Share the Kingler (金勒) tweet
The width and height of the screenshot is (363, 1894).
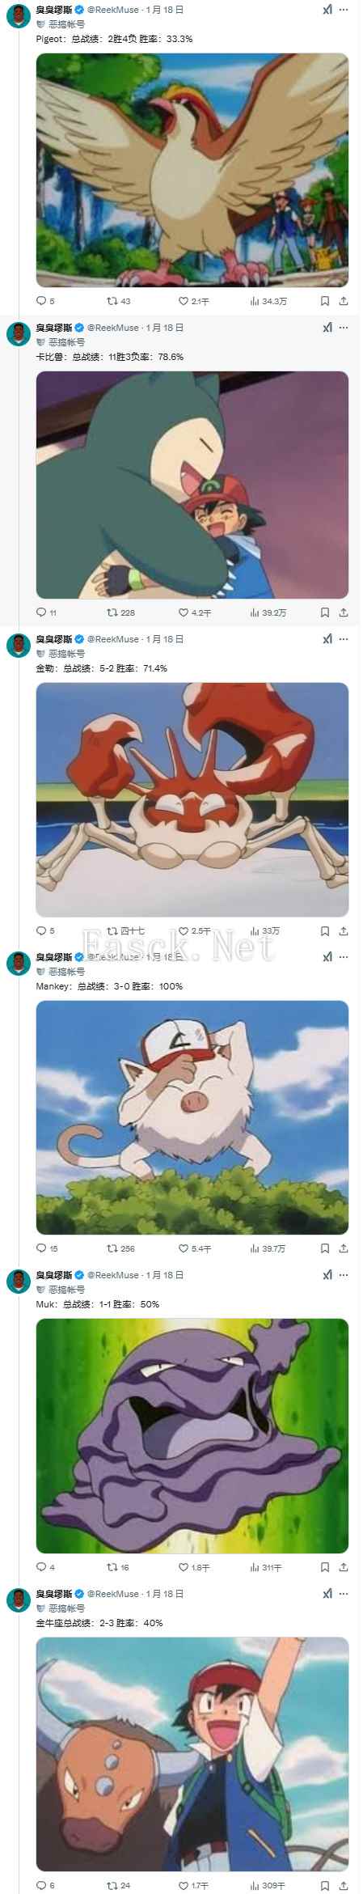(344, 930)
